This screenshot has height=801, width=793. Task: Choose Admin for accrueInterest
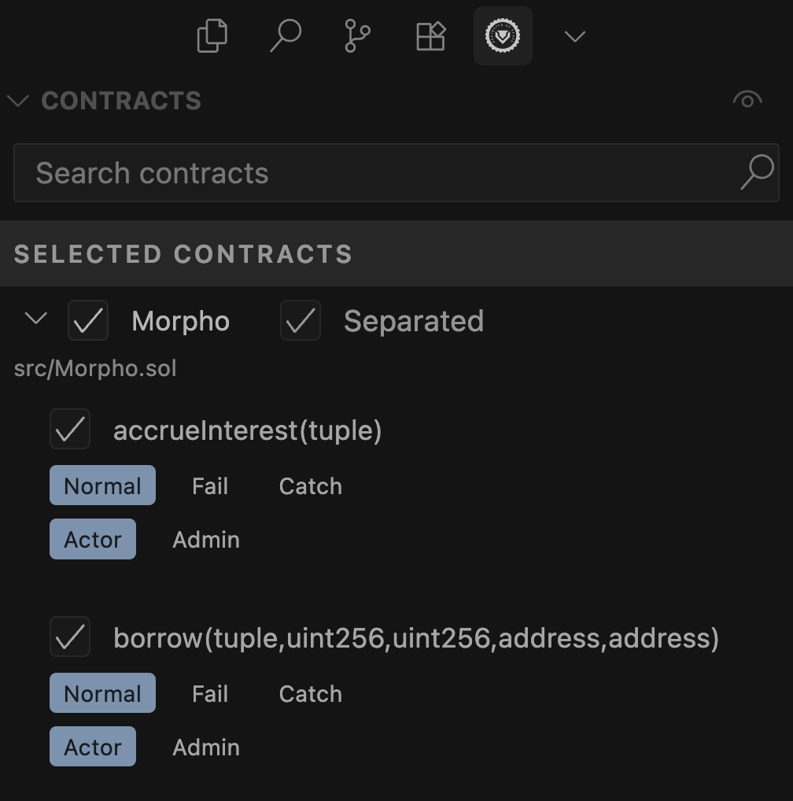pos(206,540)
